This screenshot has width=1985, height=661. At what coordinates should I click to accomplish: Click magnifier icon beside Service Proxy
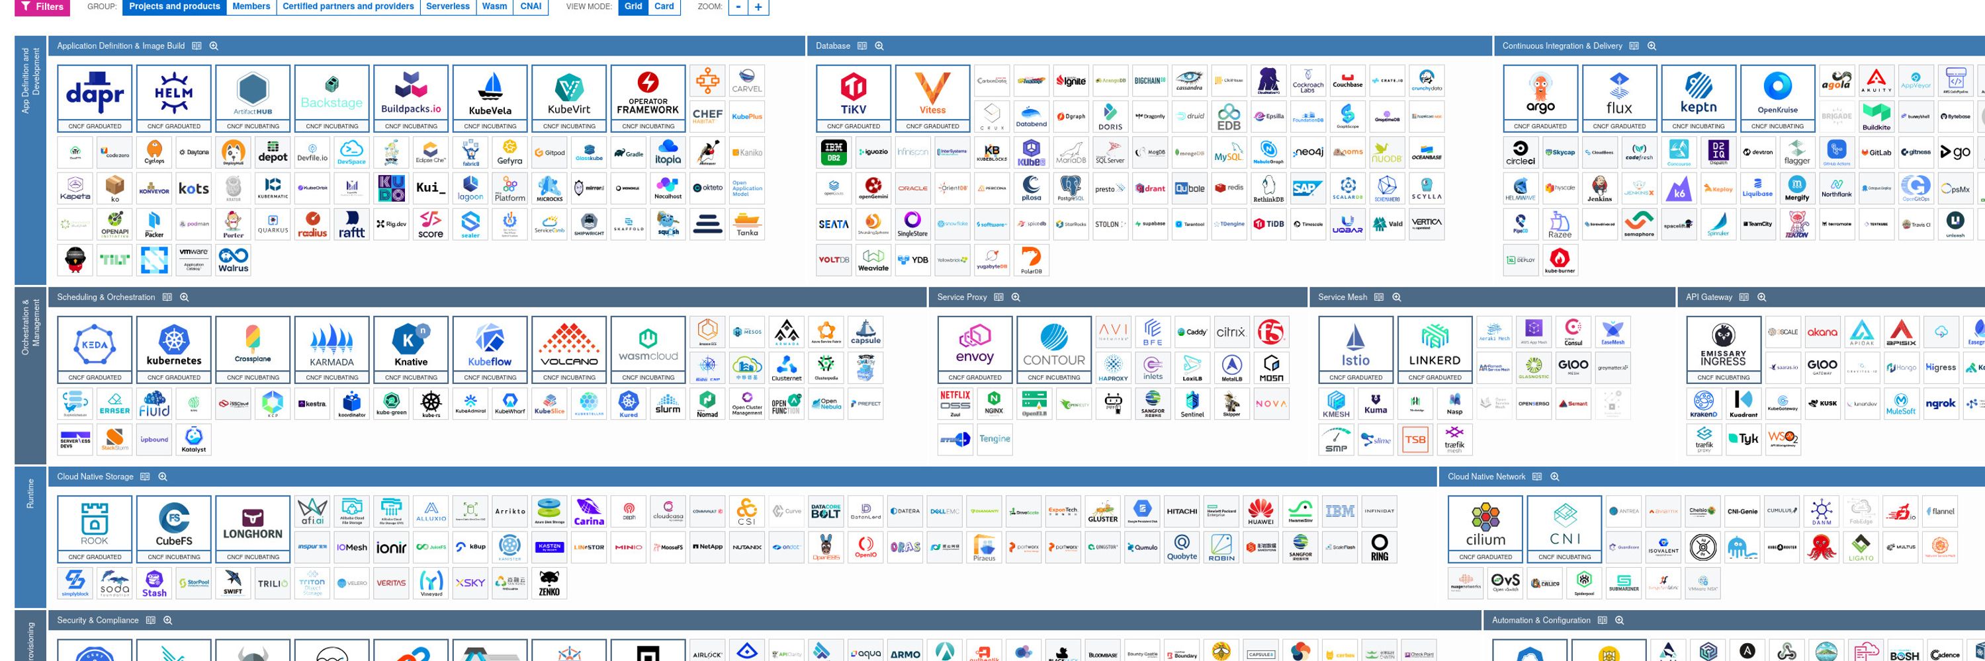click(x=1016, y=297)
